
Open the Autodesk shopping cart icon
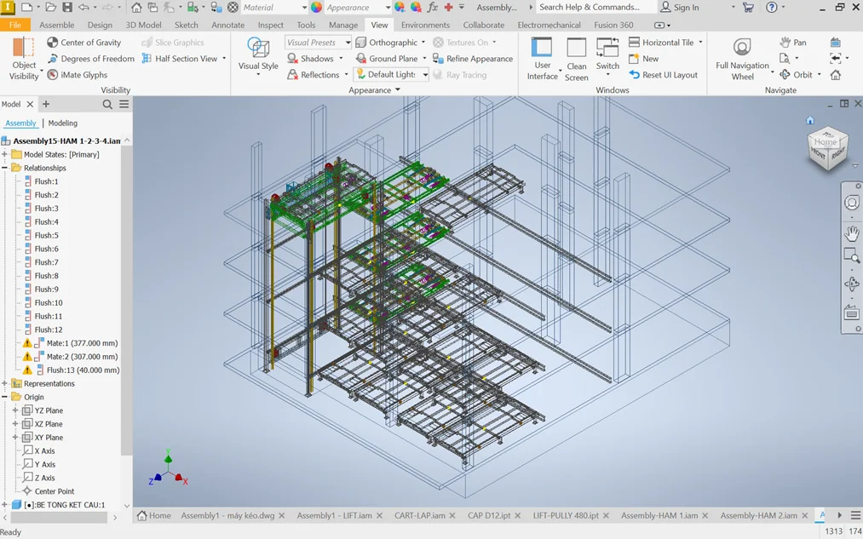[748, 8]
